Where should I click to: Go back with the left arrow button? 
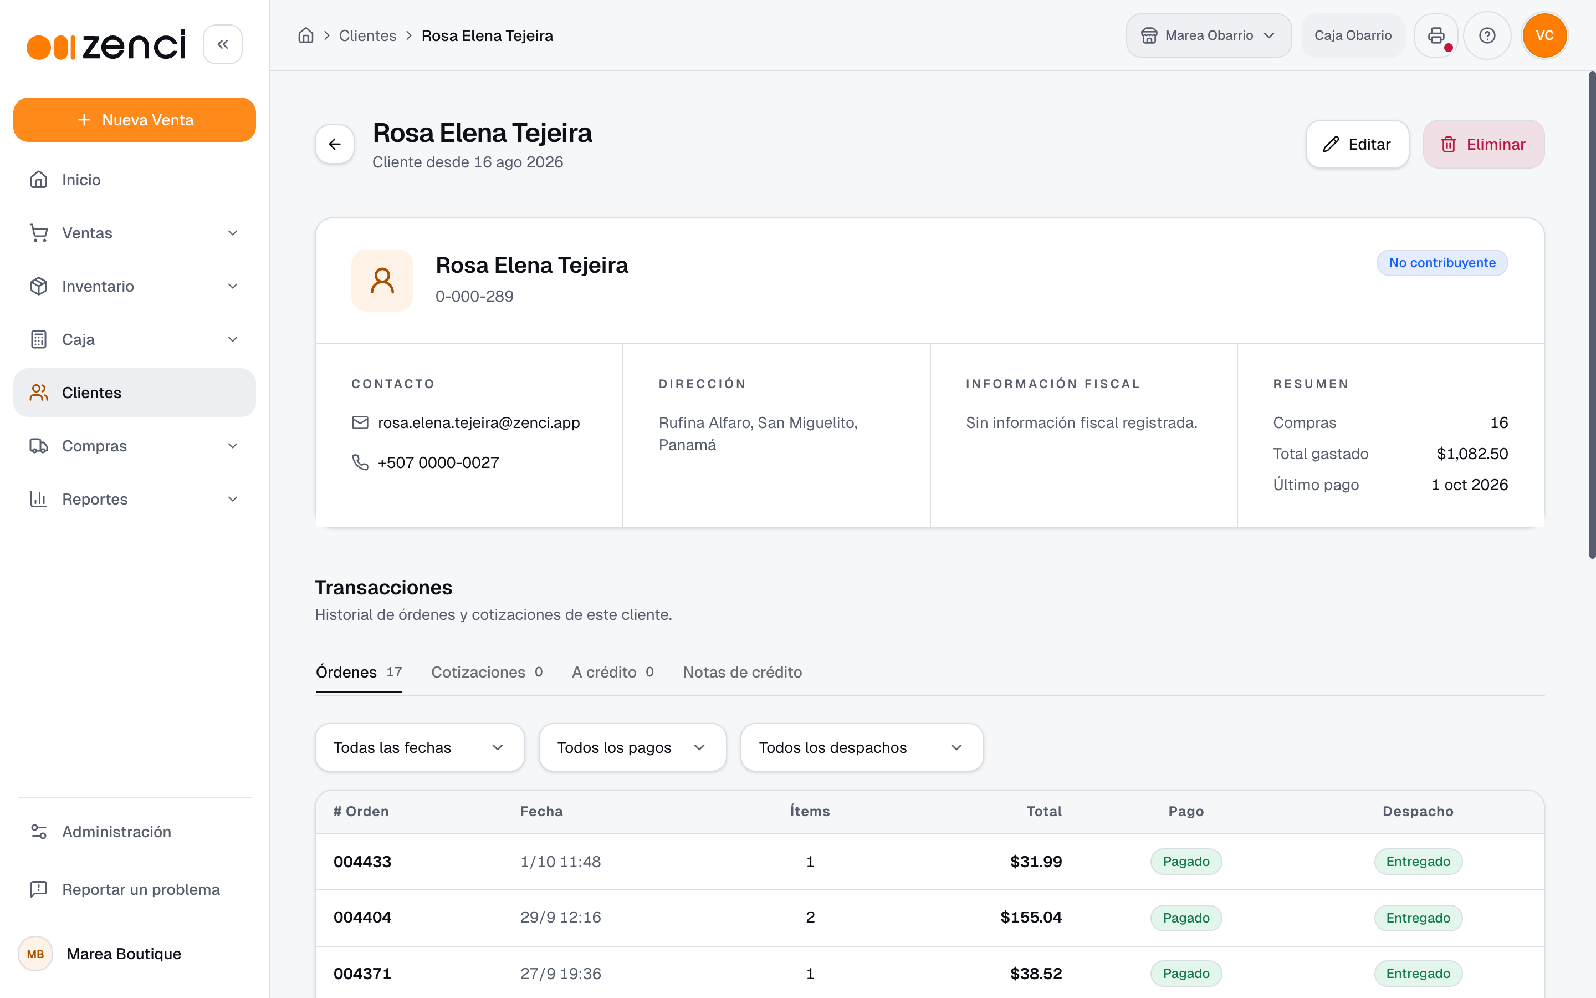tap(334, 144)
